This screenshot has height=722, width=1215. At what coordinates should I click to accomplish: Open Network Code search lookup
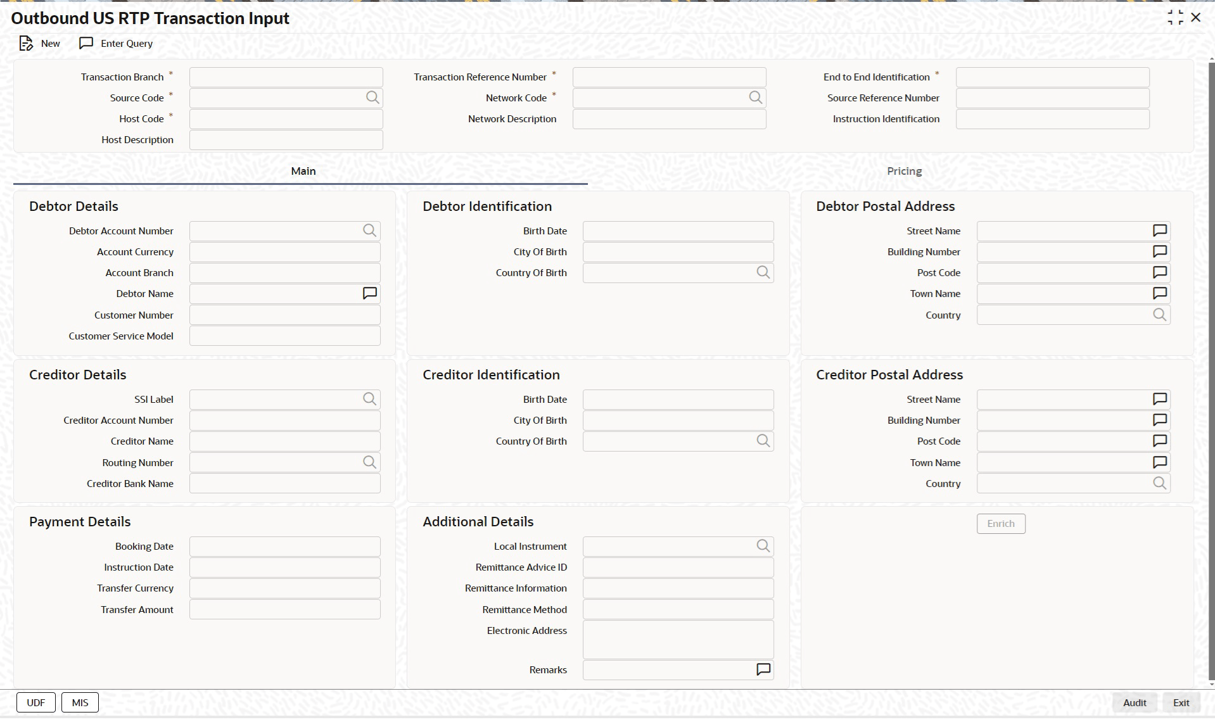pyautogui.click(x=756, y=98)
